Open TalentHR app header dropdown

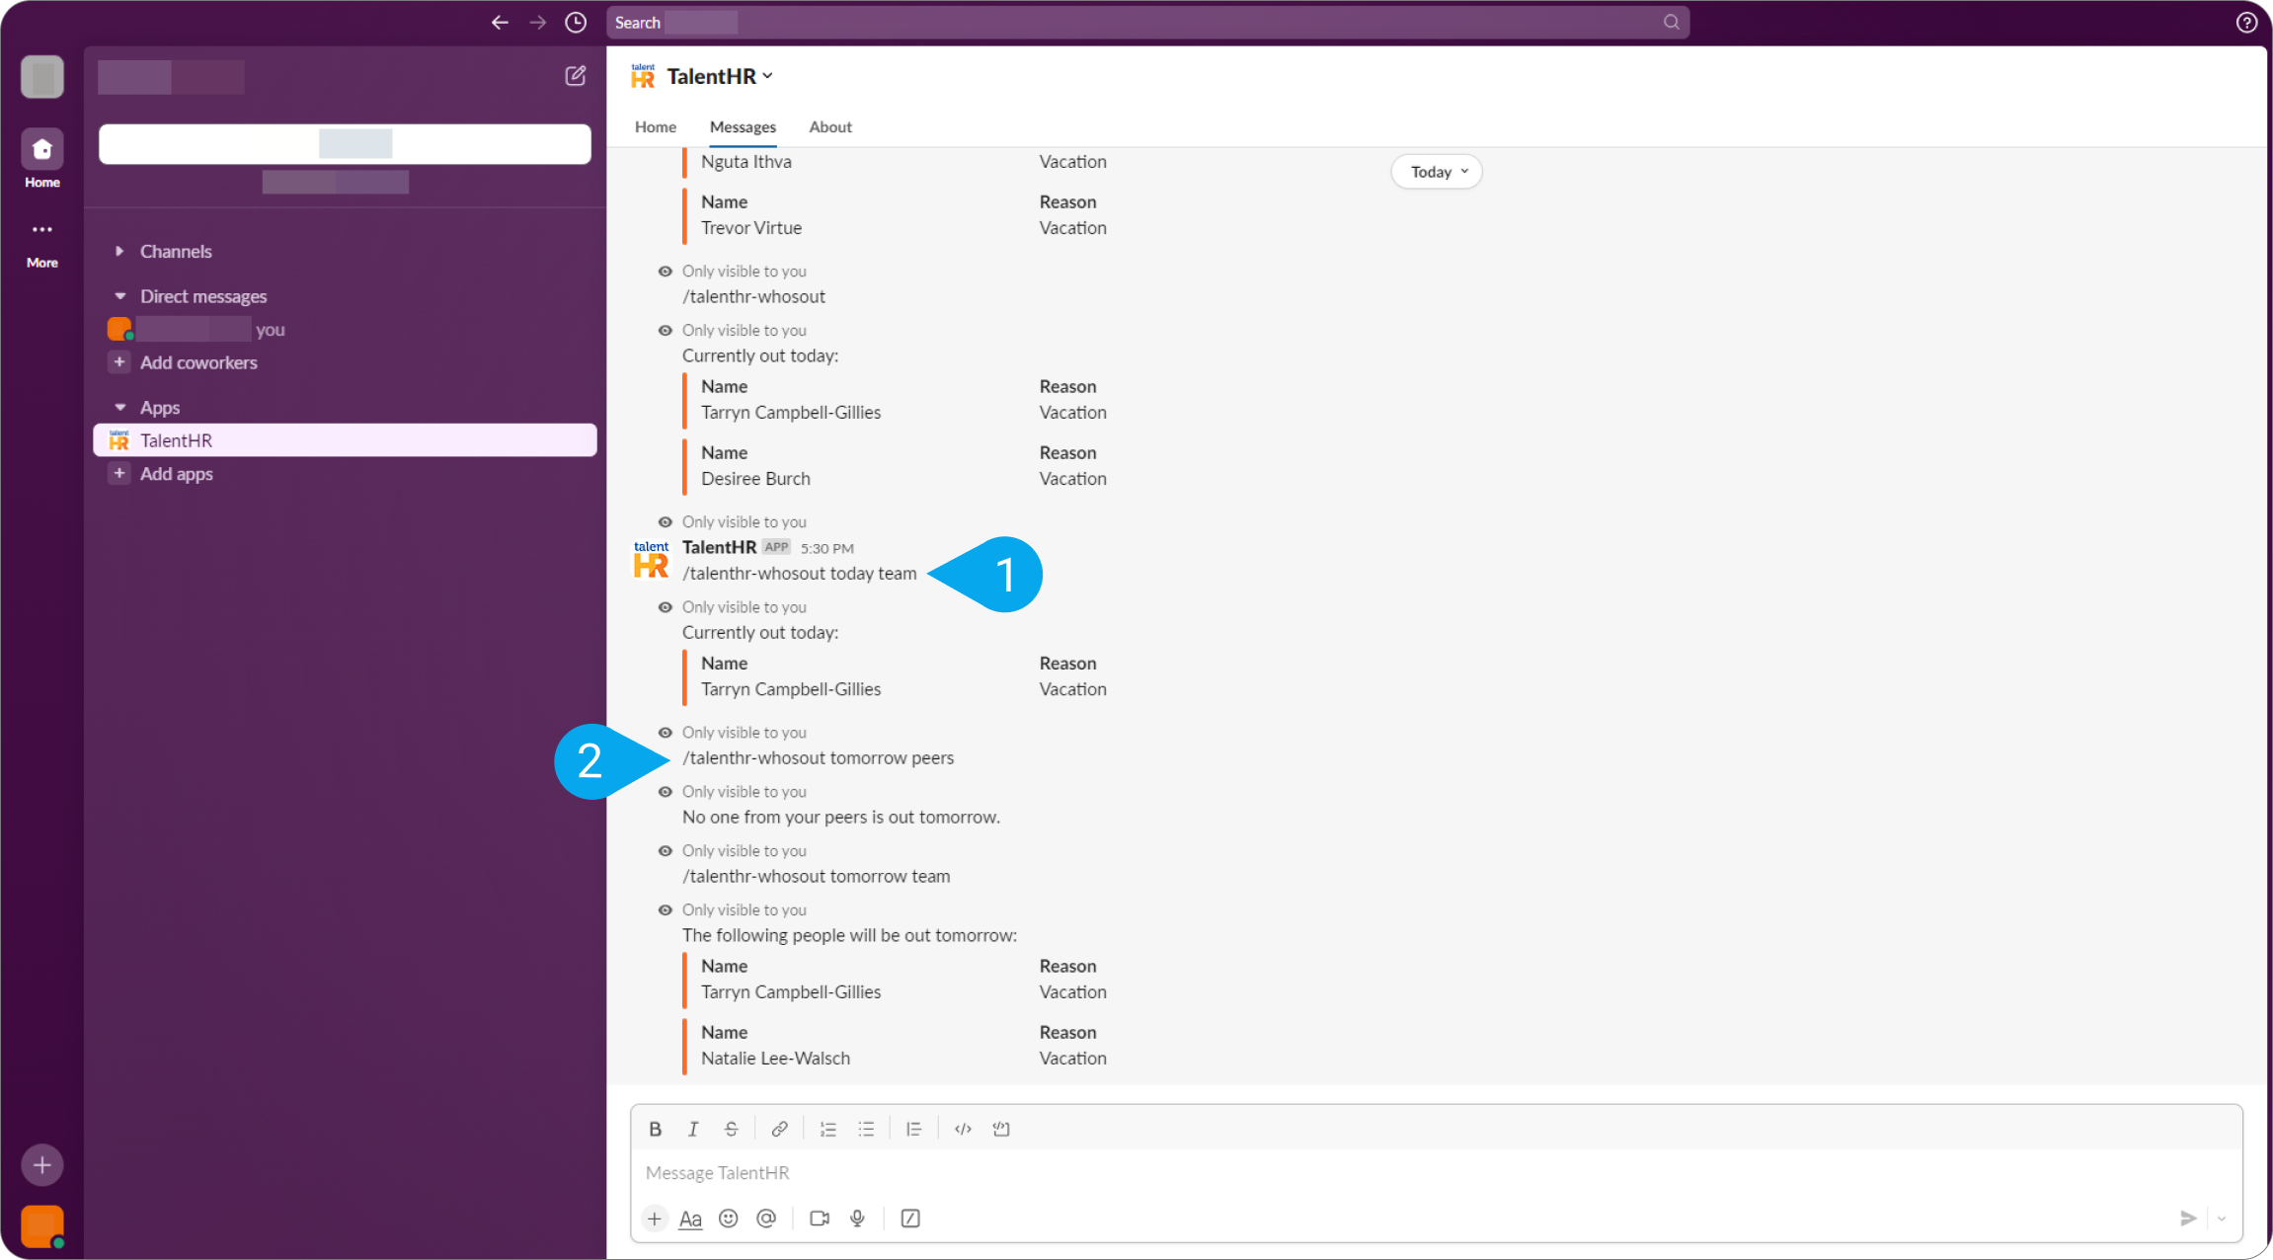(720, 76)
